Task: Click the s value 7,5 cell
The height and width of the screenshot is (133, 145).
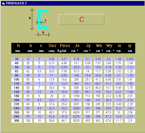Action: [39, 92]
